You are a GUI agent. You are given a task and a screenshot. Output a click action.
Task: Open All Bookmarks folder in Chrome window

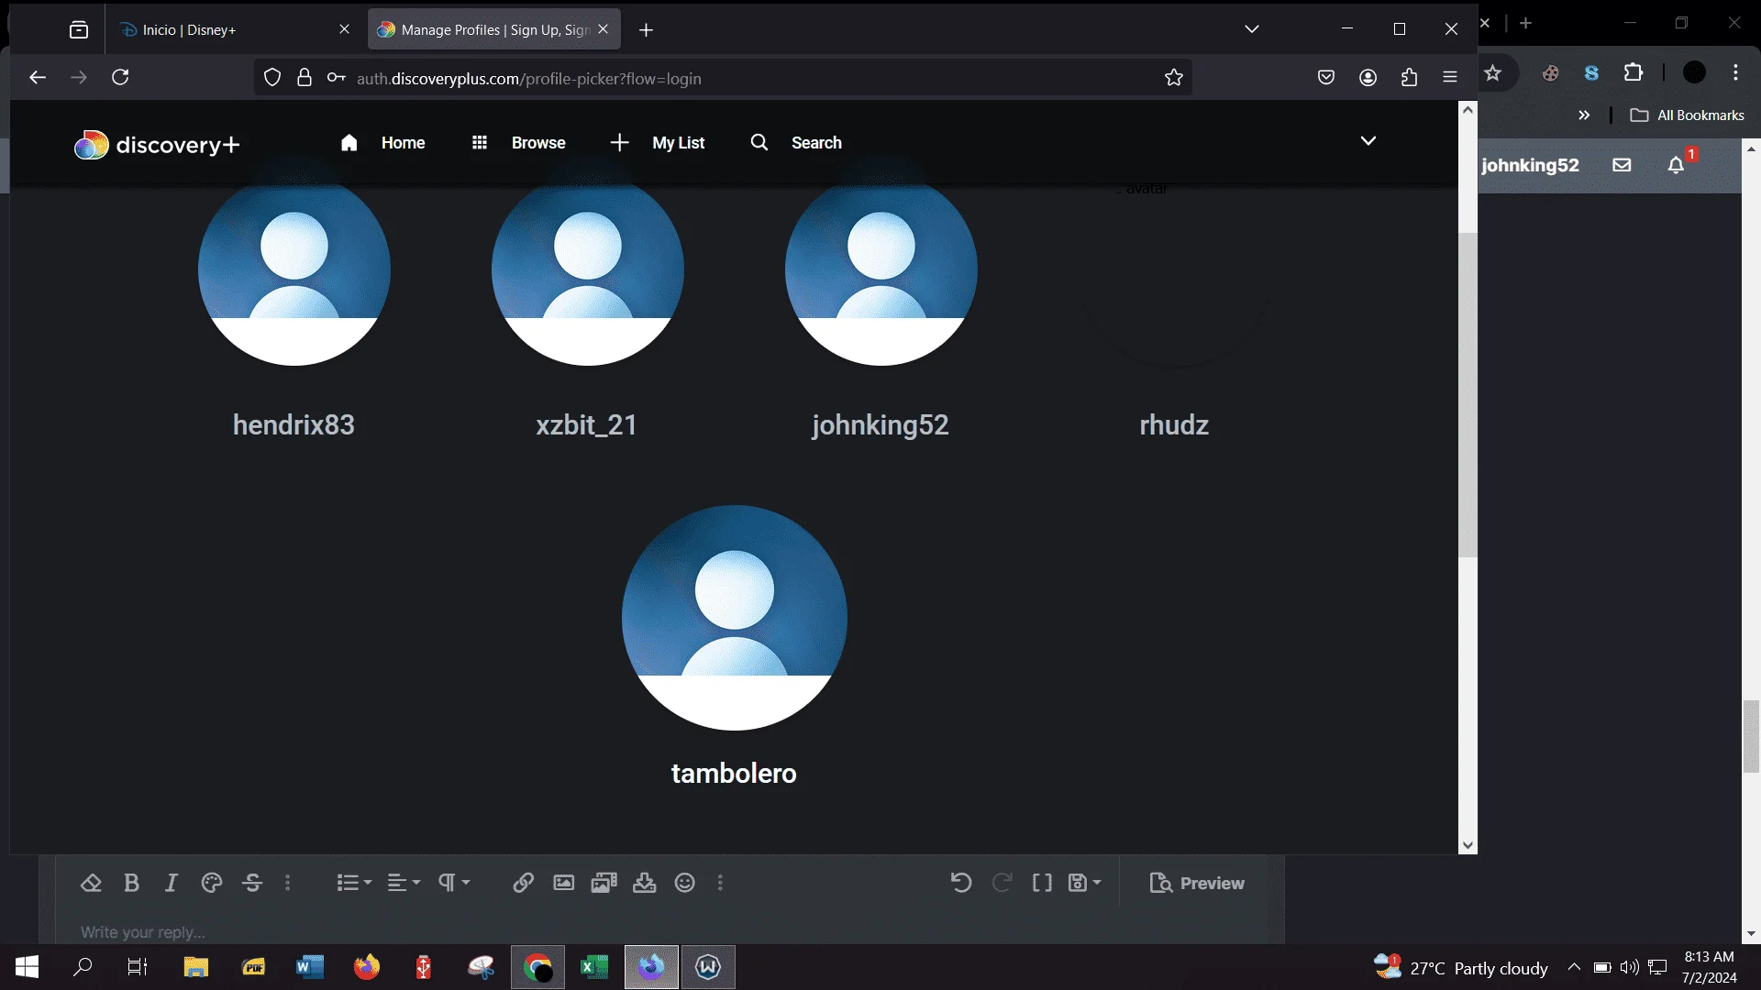[x=1688, y=115]
